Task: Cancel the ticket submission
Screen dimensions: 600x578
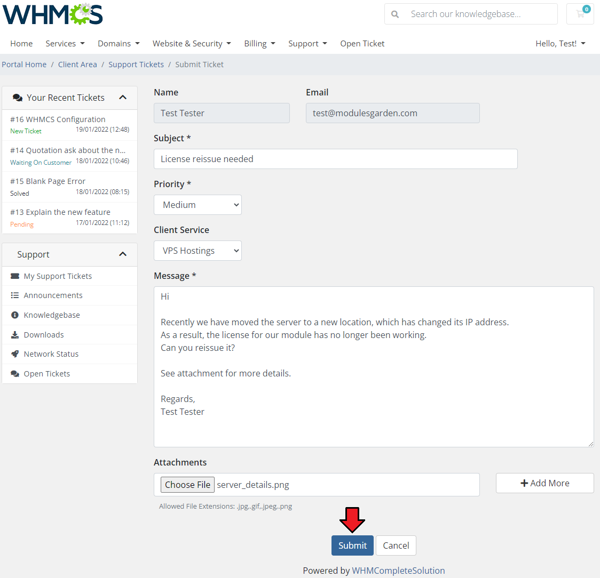Action: pos(396,545)
